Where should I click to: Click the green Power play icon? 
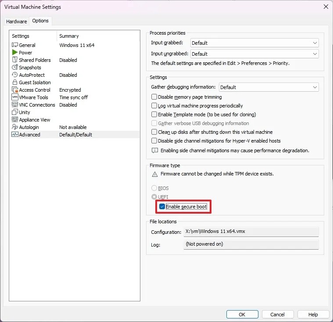click(14, 52)
